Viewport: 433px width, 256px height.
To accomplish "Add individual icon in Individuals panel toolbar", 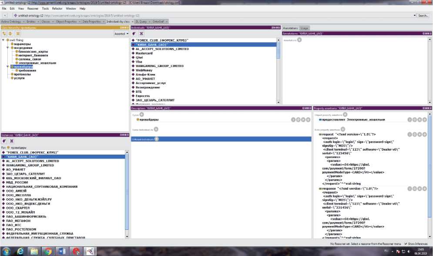I will tap(134, 34).
